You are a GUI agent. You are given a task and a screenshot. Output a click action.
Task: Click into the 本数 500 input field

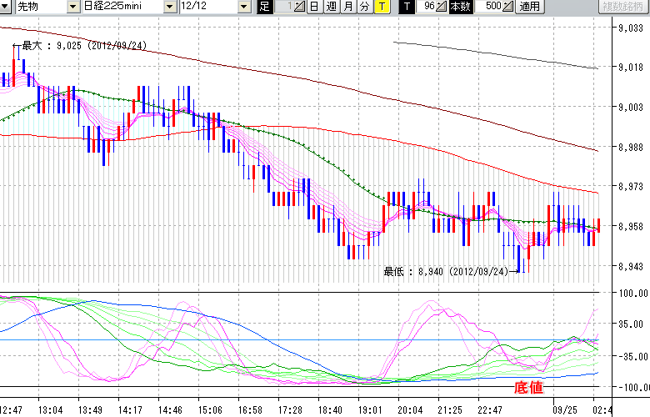click(491, 7)
